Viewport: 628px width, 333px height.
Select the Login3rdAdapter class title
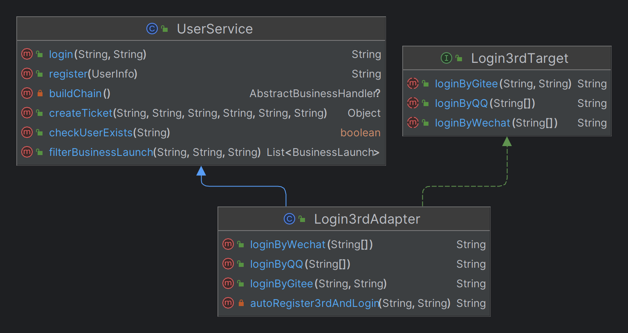point(367,219)
